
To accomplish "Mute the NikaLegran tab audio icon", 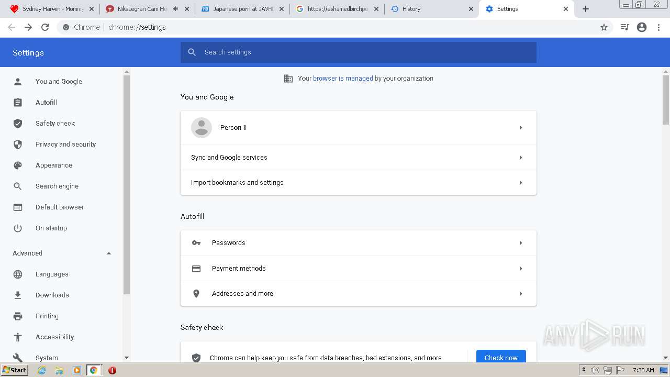I will pyautogui.click(x=175, y=9).
